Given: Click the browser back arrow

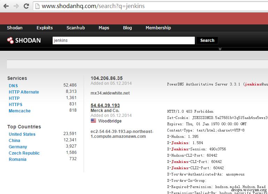Looking at the screenshot, I should tap(6, 6).
